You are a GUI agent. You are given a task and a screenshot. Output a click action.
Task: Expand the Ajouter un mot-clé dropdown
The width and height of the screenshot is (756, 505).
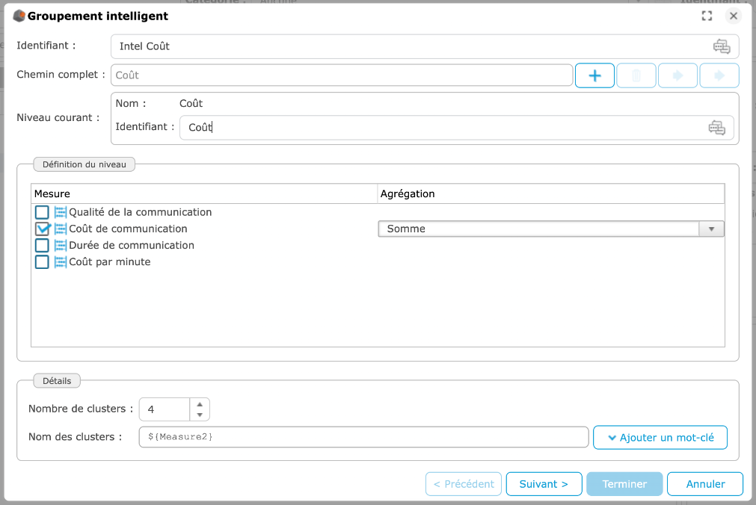coord(660,438)
